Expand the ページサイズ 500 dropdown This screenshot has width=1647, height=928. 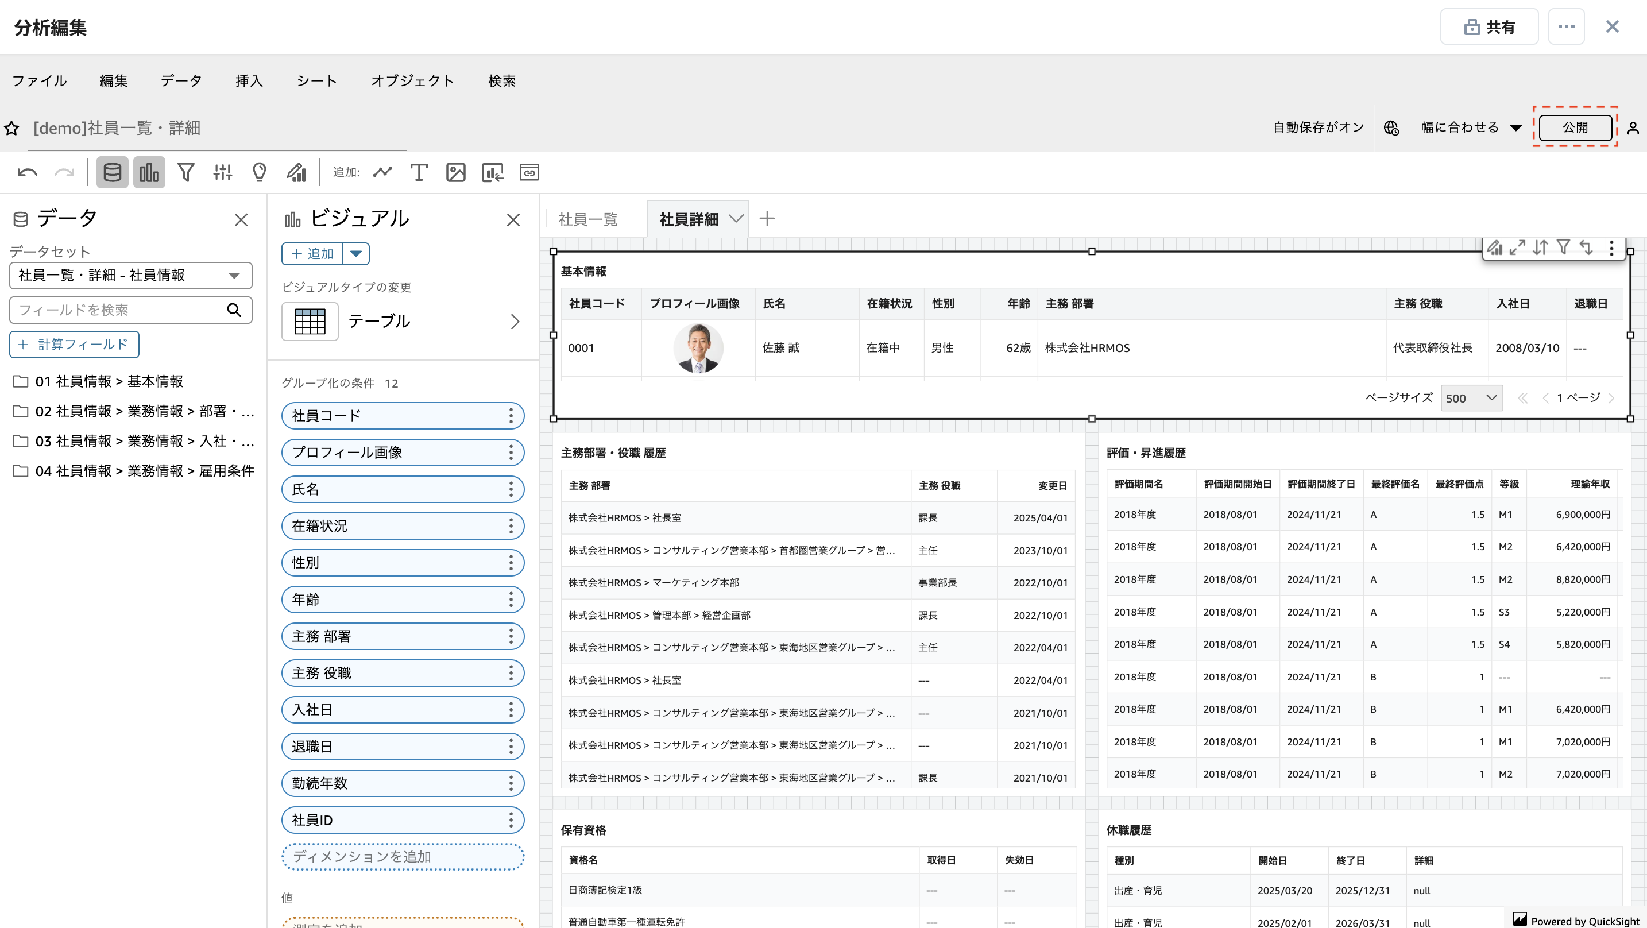coord(1471,398)
